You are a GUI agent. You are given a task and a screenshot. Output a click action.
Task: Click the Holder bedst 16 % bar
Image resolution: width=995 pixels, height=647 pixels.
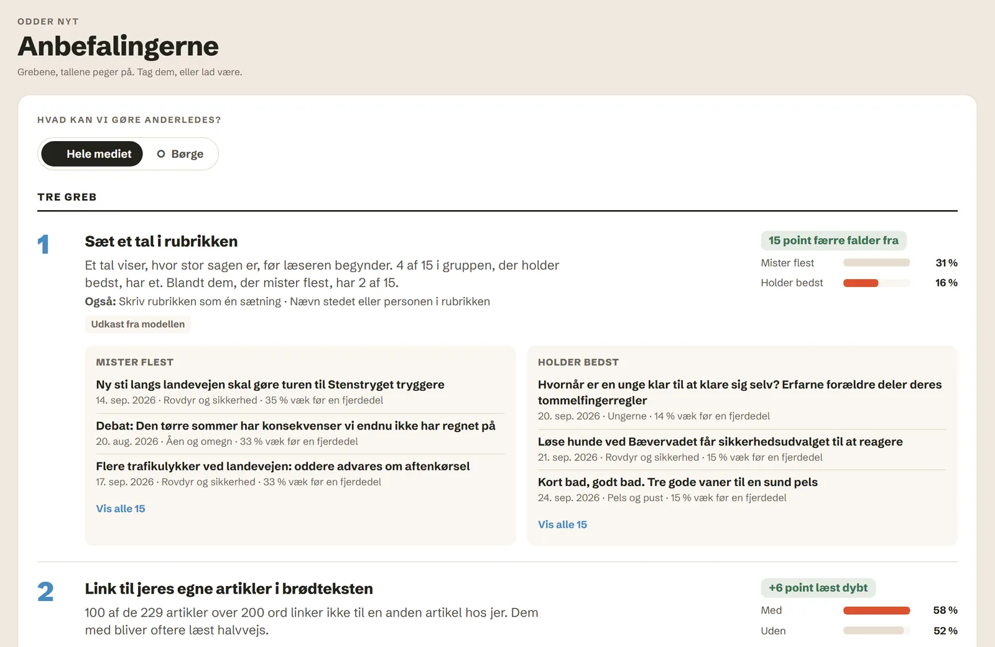pyautogui.click(x=876, y=283)
